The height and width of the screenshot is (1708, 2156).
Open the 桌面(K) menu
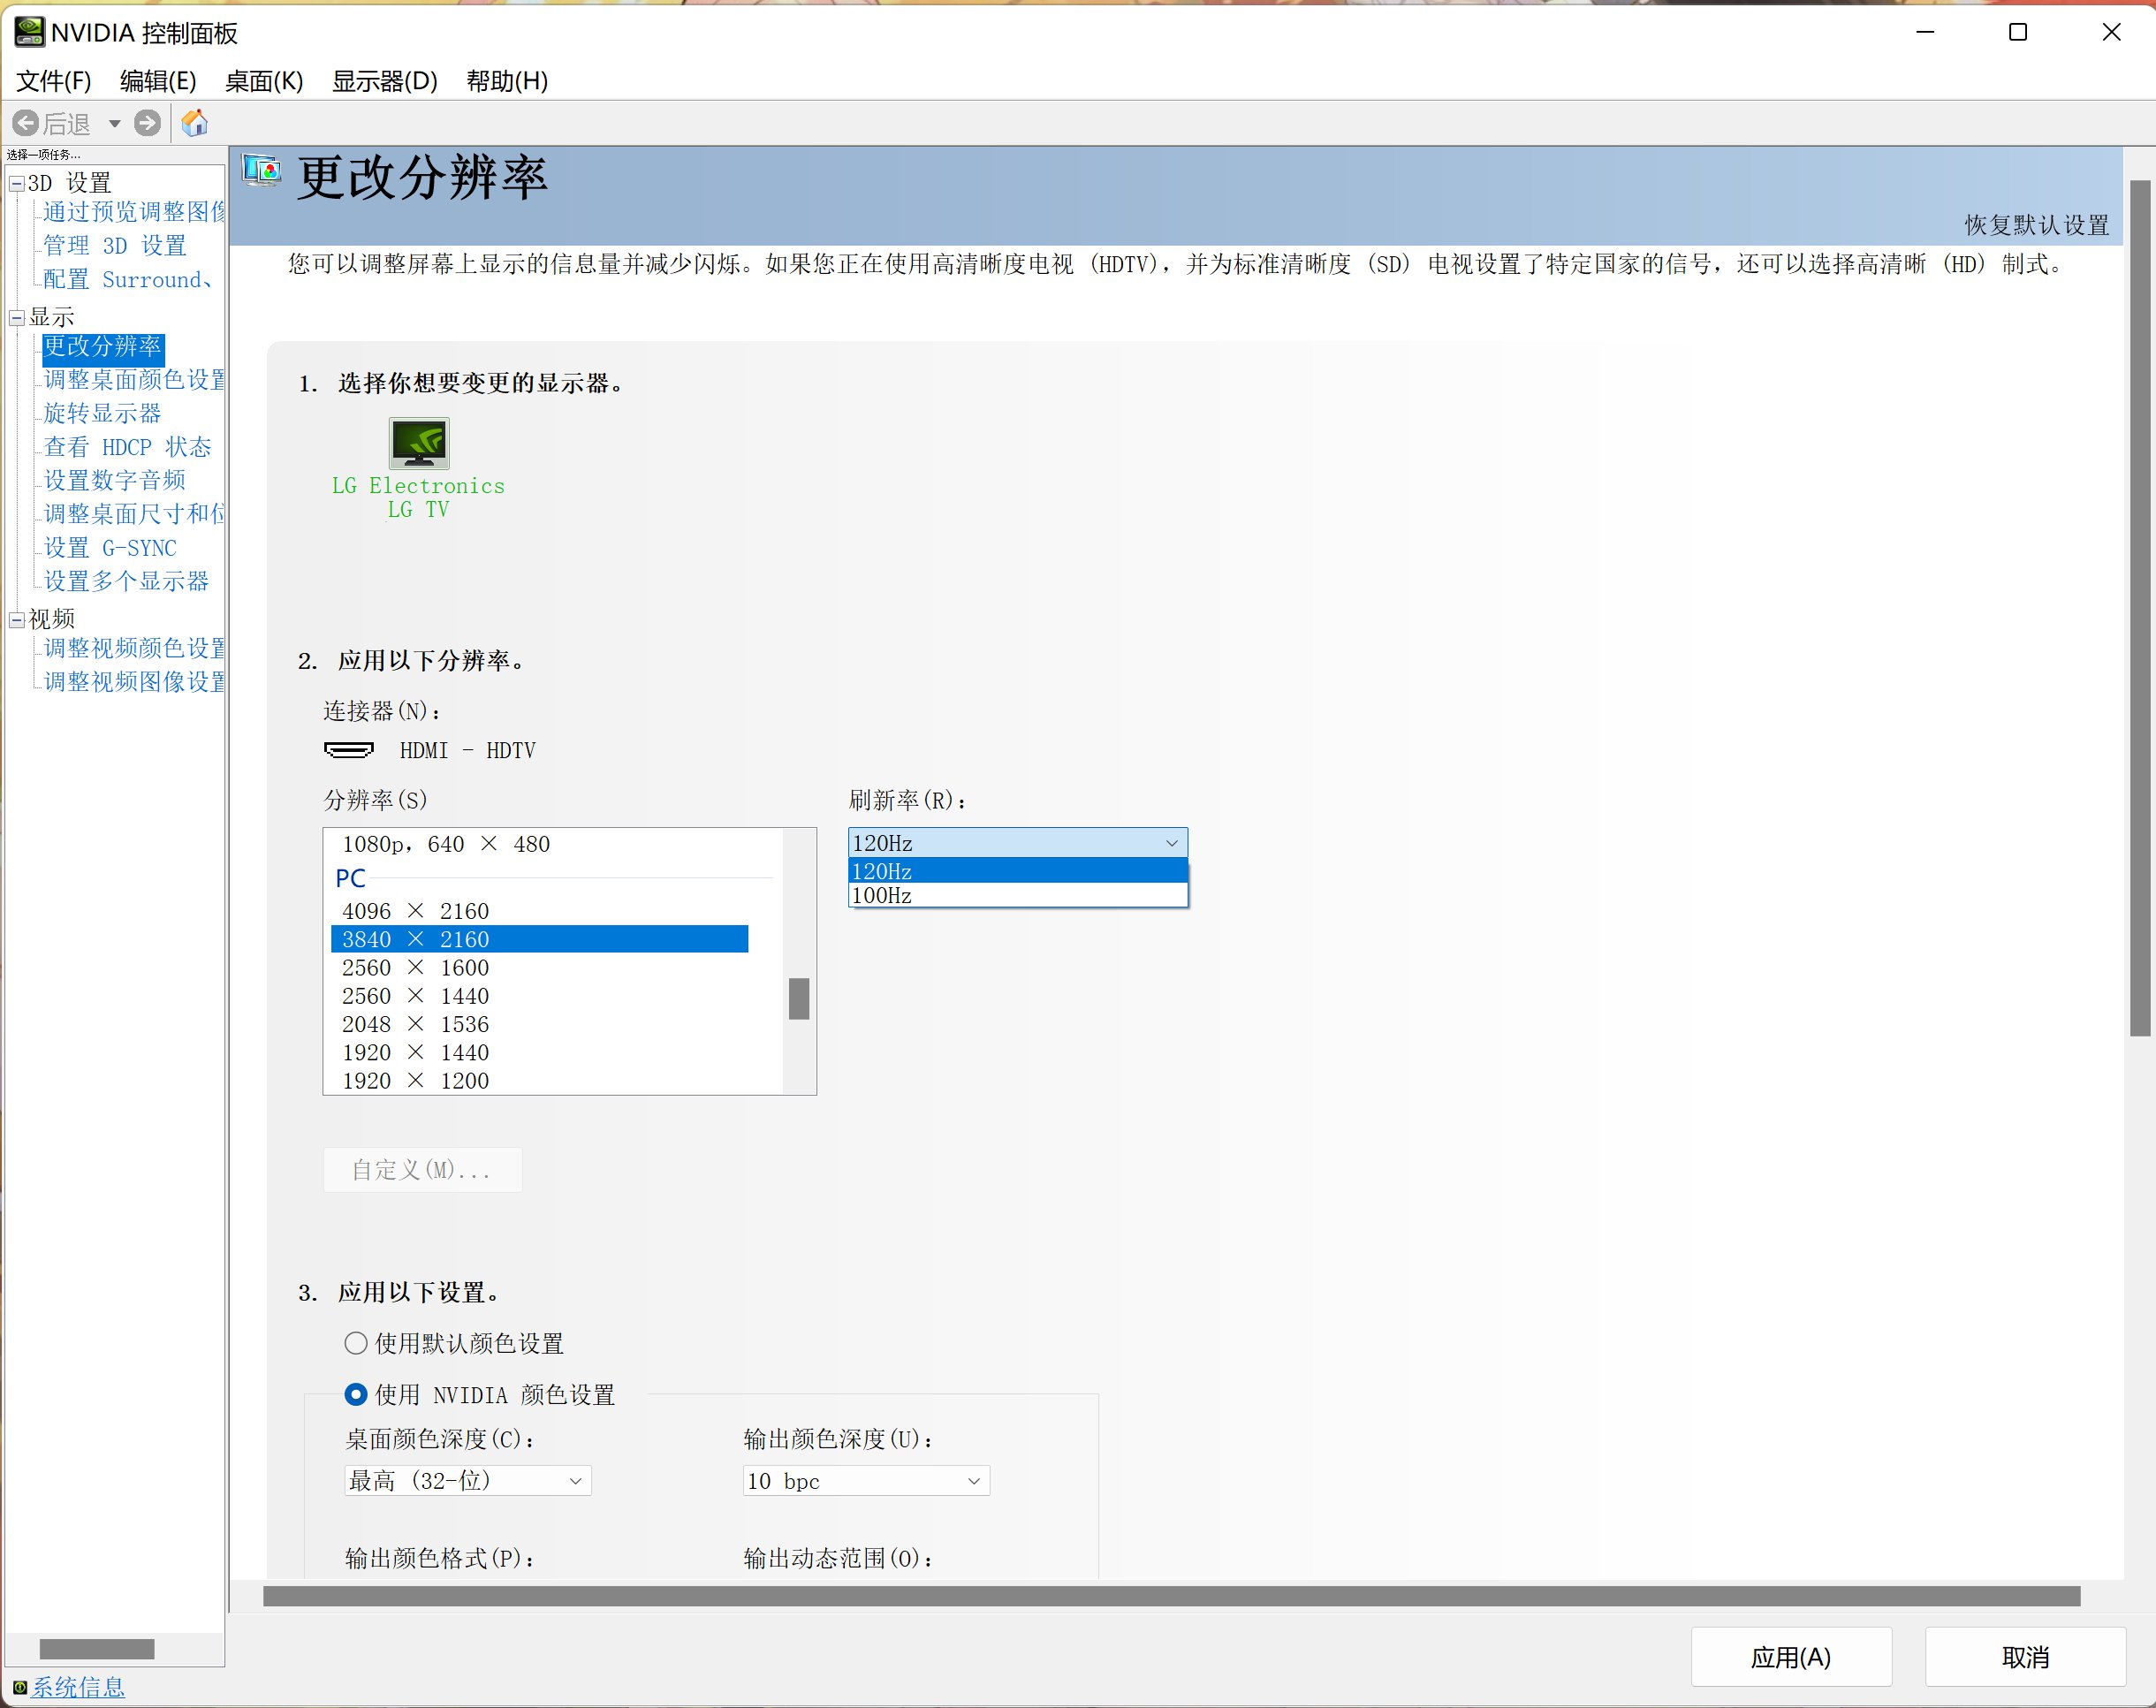coord(264,81)
